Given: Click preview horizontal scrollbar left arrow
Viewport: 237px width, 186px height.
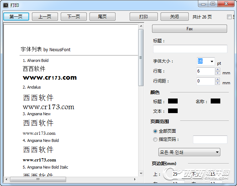Looking at the screenshot, I should tap(6, 179).
